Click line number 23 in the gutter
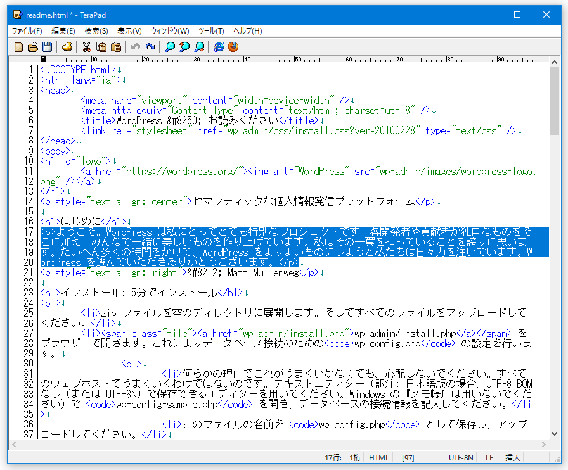568x470 pixels. (29, 293)
